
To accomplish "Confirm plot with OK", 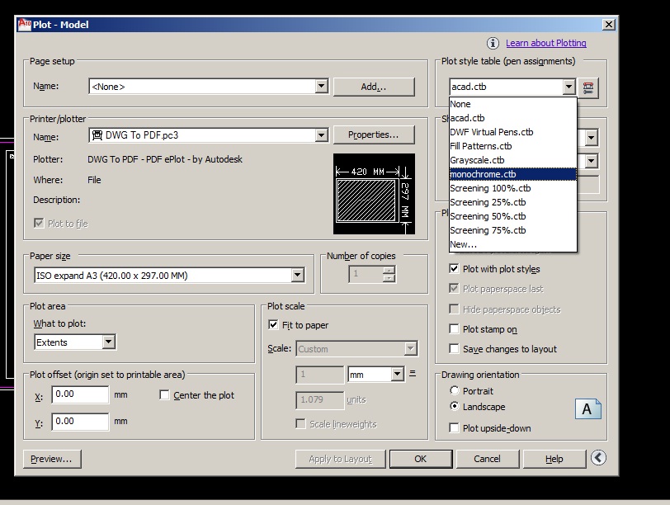I will pyautogui.click(x=421, y=459).
